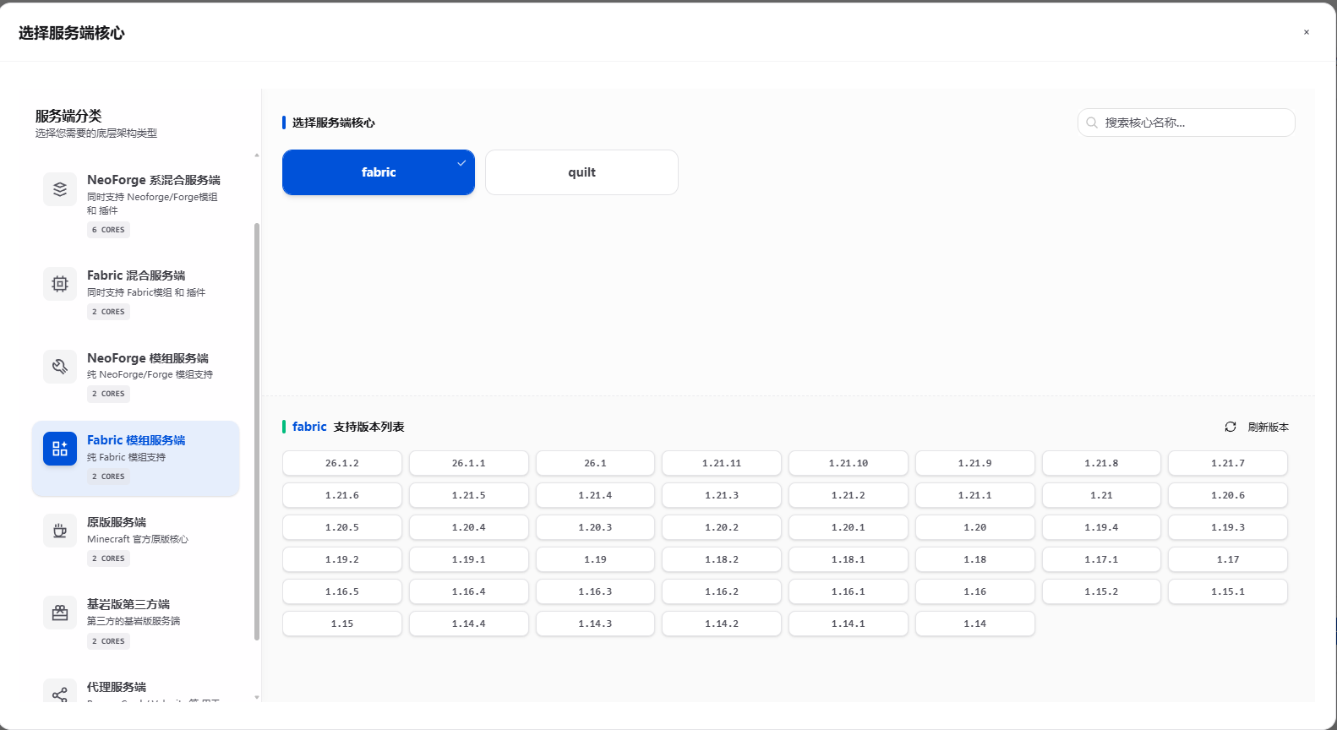The width and height of the screenshot is (1337, 730).
Task: Select version 26.1.1
Action: click(469, 463)
